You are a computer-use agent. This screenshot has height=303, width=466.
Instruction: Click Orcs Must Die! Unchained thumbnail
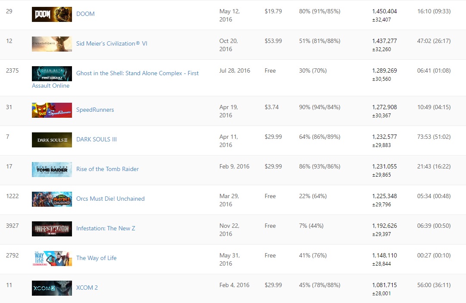[52, 199]
